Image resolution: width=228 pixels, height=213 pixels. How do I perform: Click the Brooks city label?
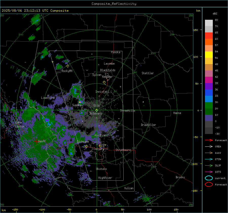(x=180, y=177)
